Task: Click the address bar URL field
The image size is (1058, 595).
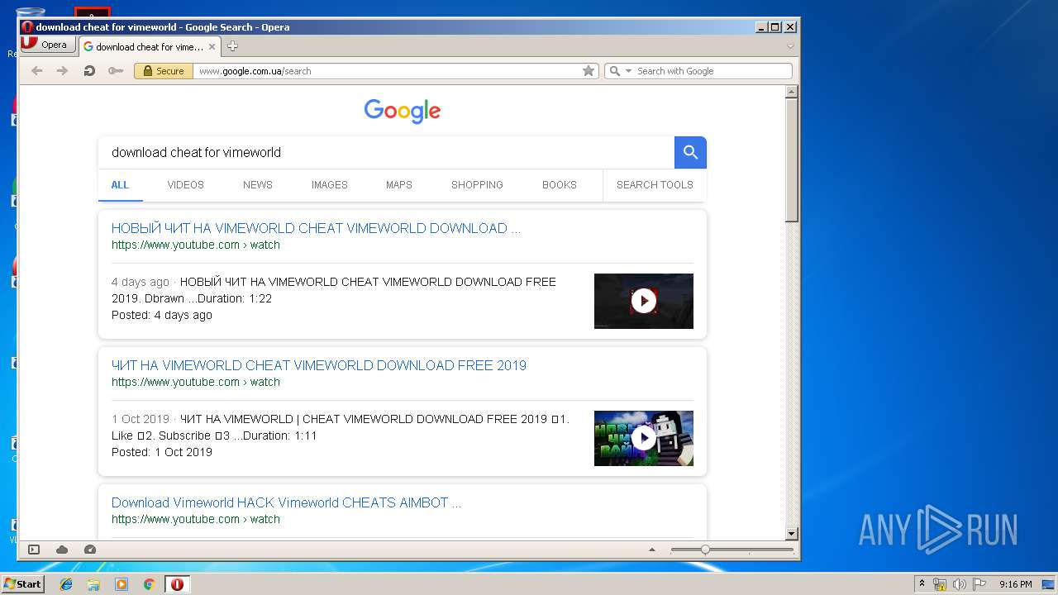Action: pyautogui.click(x=388, y=71)
